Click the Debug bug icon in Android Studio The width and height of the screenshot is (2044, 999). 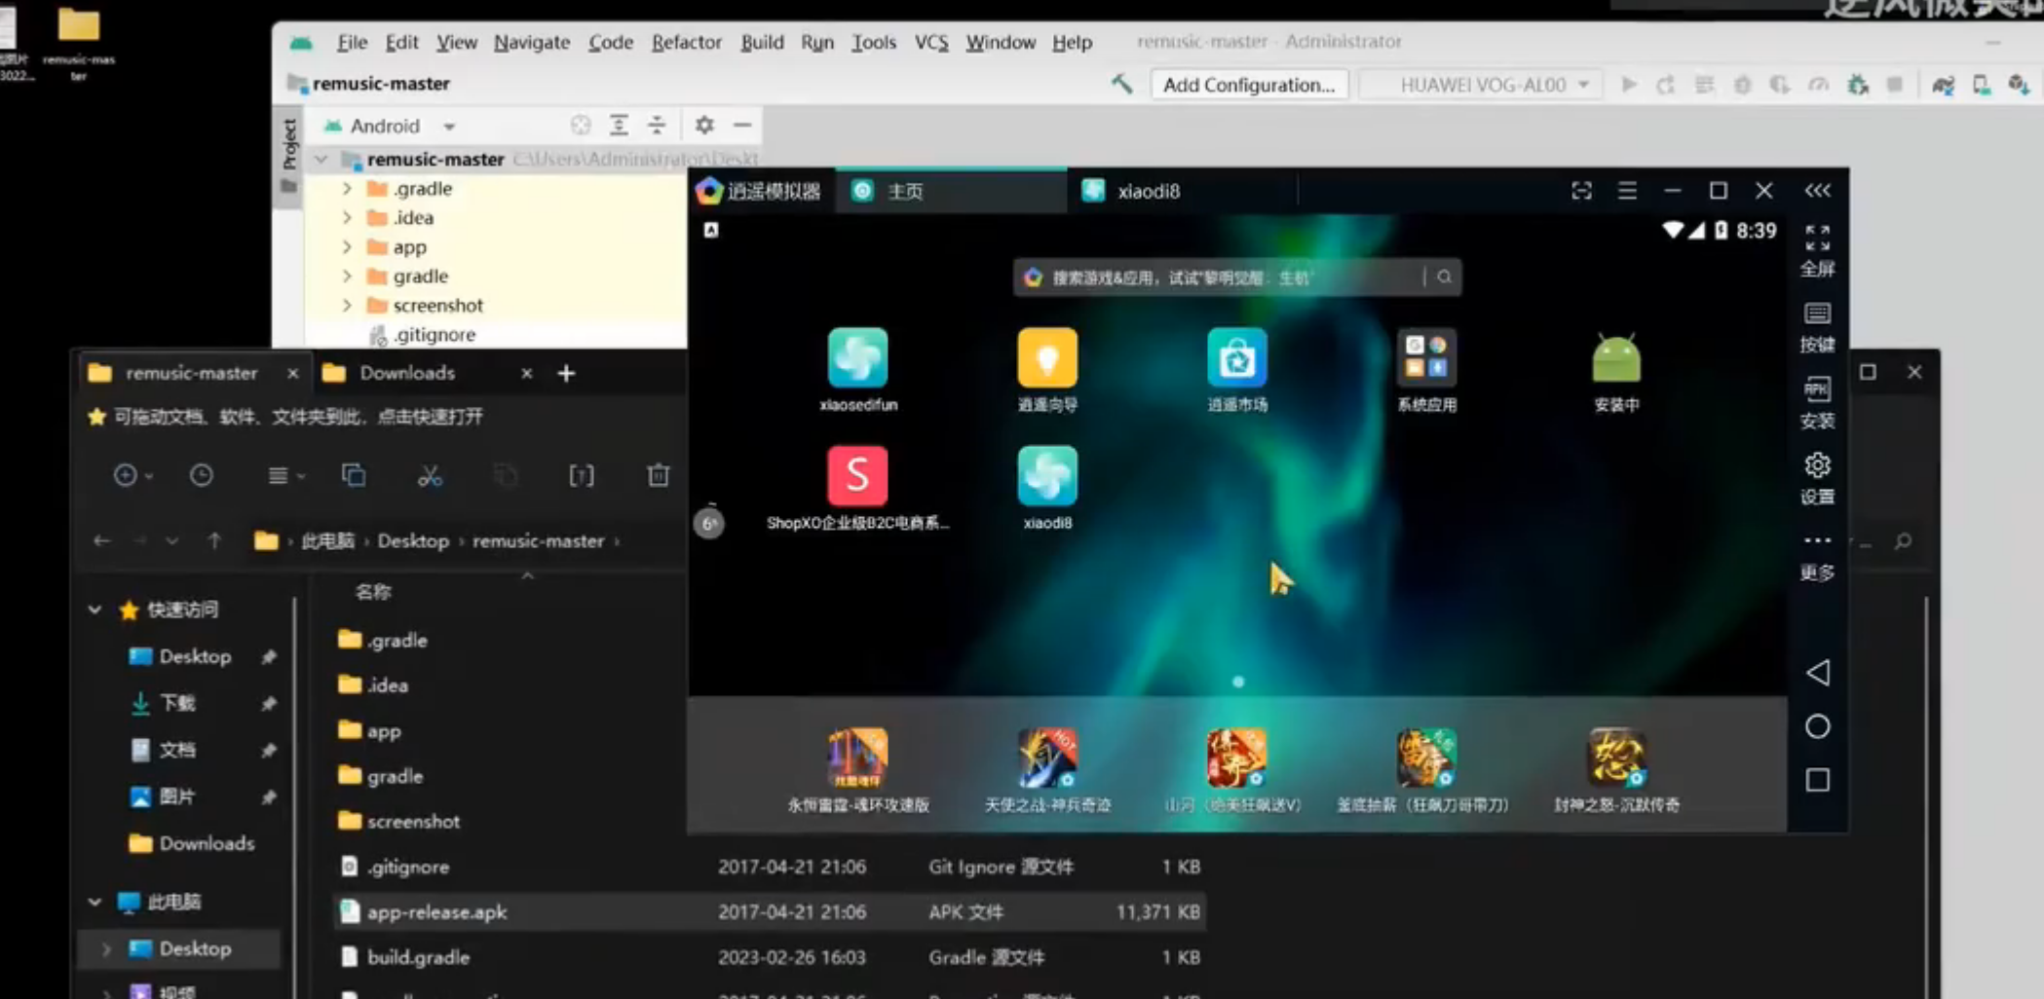point(1743,85)
